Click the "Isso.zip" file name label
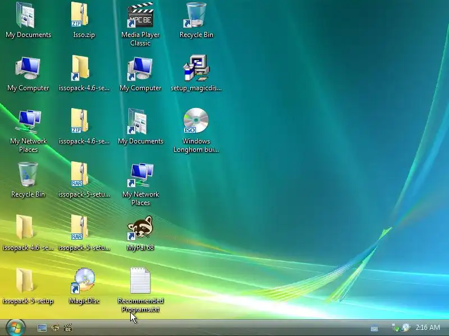The width and height of the screenshot is (449, 336). (84, 35)
